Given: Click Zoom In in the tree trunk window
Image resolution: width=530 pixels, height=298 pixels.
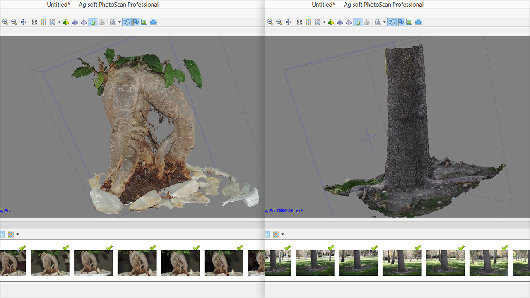Looking at the screenshot, I should tap(270, 22).
